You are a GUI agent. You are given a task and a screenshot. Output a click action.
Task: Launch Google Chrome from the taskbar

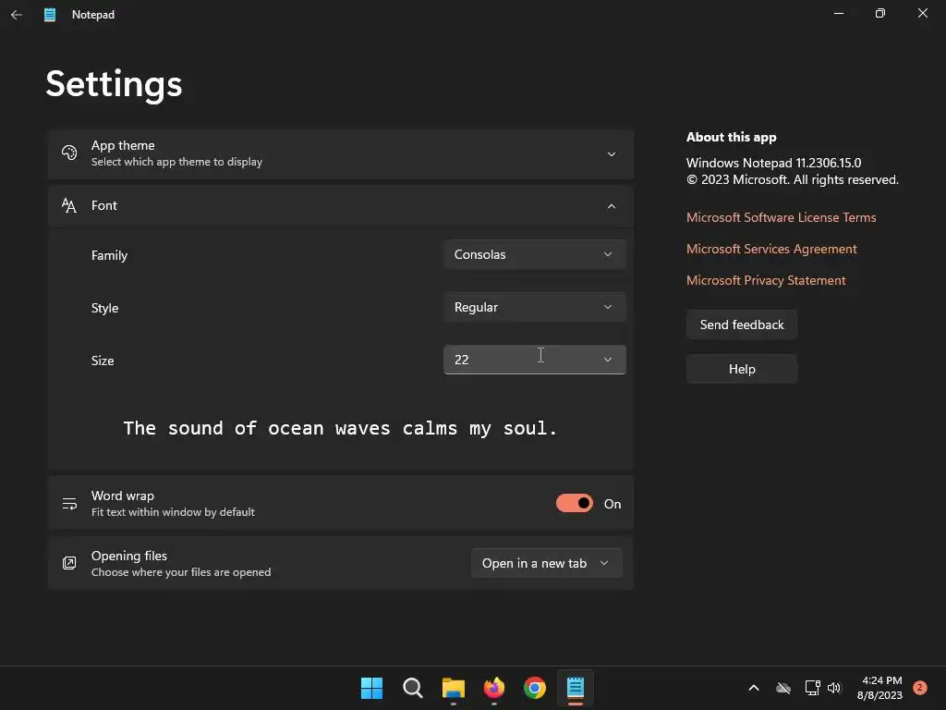tap(535, 688)
